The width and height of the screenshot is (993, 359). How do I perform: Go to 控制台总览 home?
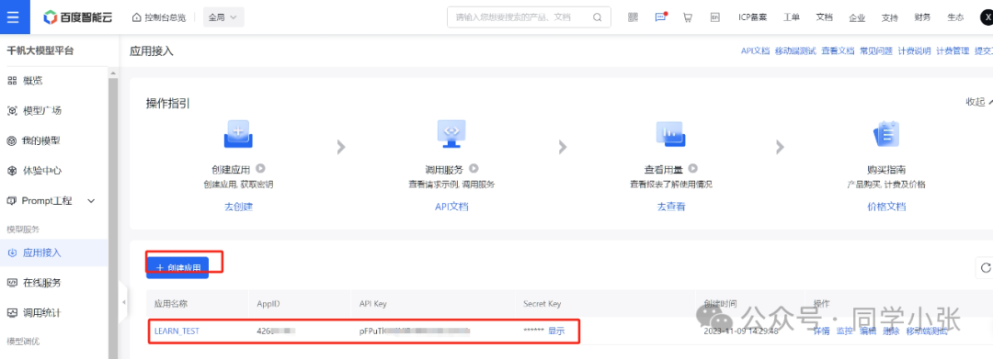pos(159,17)
